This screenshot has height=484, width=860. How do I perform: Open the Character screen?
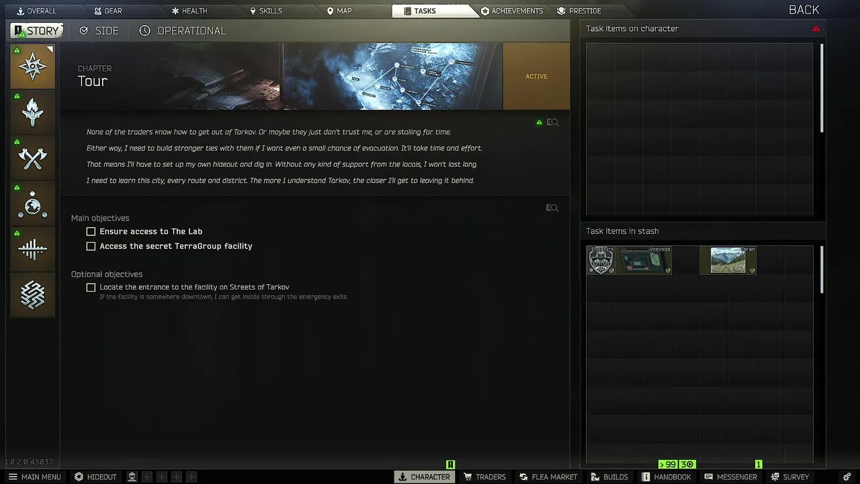pyautogui.click(x=424, y=477)
